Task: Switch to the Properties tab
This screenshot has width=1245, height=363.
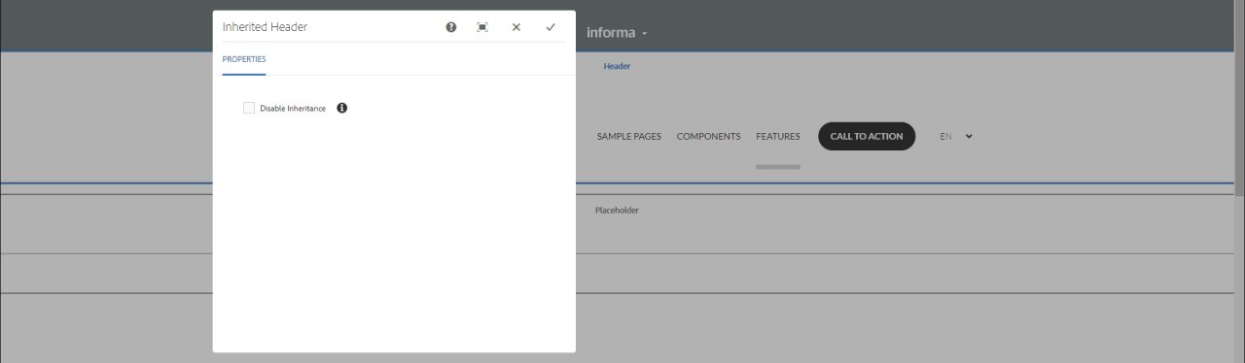Action: coord(244,59)
